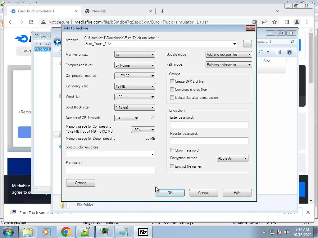This screenshot has height=238, width=318.
Task: Expand Compression method LZMA2 dropdown
Action: (135, 76)
